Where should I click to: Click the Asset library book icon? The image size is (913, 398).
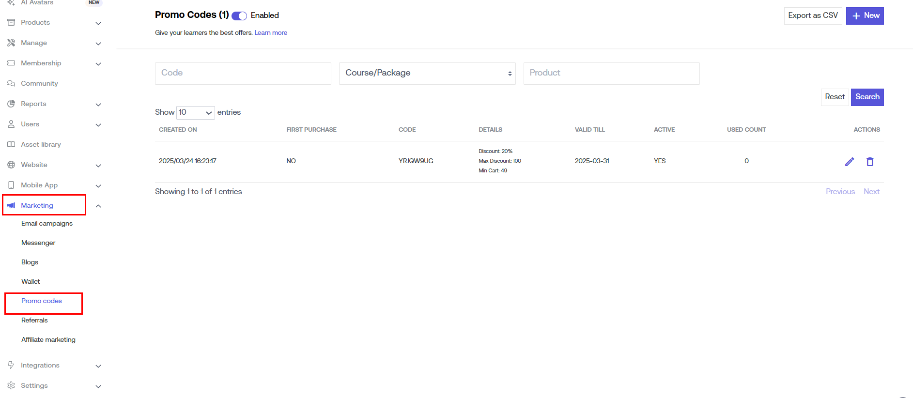coord(11,144)
